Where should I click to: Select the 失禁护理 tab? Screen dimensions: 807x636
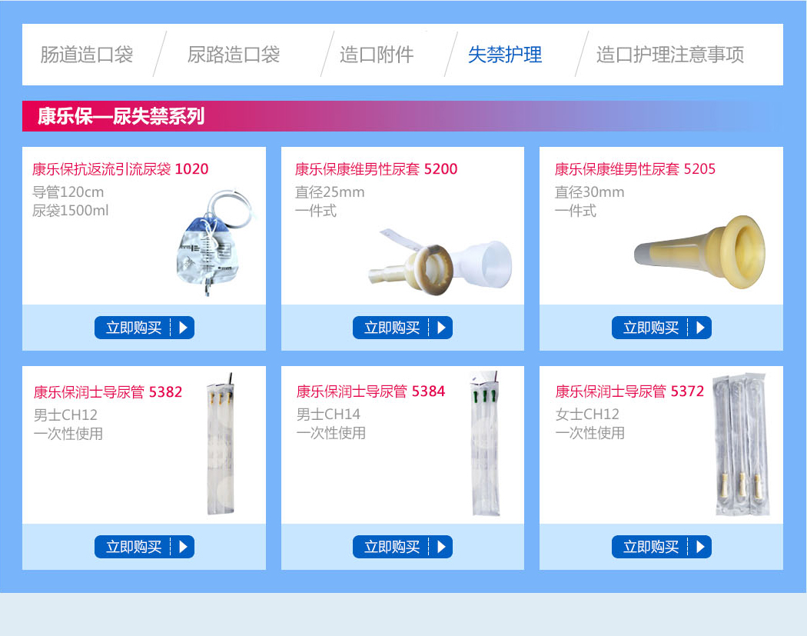(x=505, y=55)
